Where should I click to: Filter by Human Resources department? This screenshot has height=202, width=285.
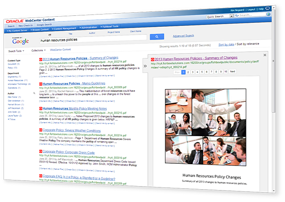click(x=18, y=80)
